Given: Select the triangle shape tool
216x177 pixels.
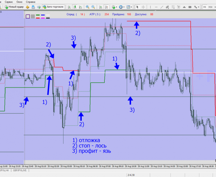Looking at the screenshot, I should [184, 7].
